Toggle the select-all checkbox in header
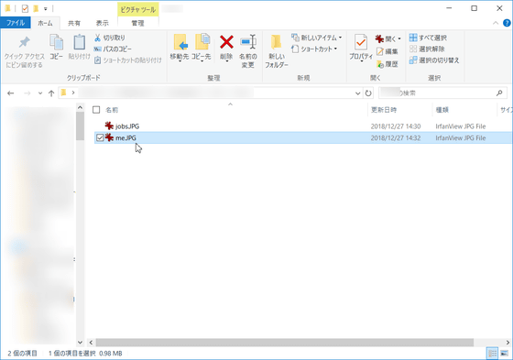The image size is (513, 360). (96, 110)
